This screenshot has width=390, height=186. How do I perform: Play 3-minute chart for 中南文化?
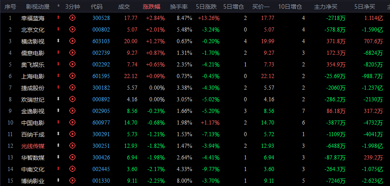[x=72, y=169]
